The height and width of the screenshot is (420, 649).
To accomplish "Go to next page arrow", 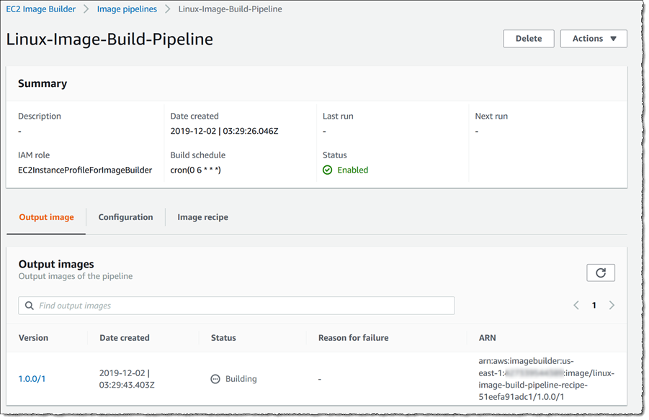I will [612, 306].
